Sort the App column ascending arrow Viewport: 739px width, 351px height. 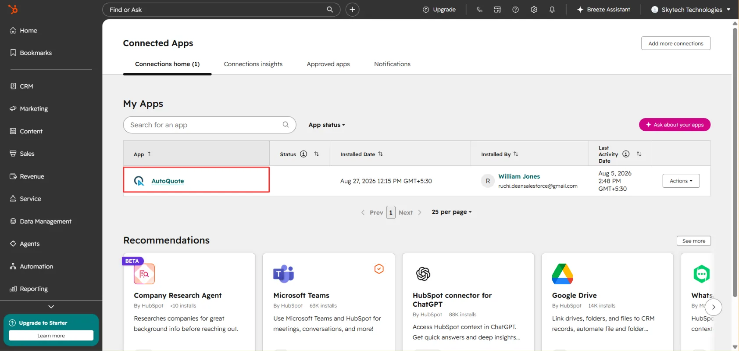coord(149,154)
